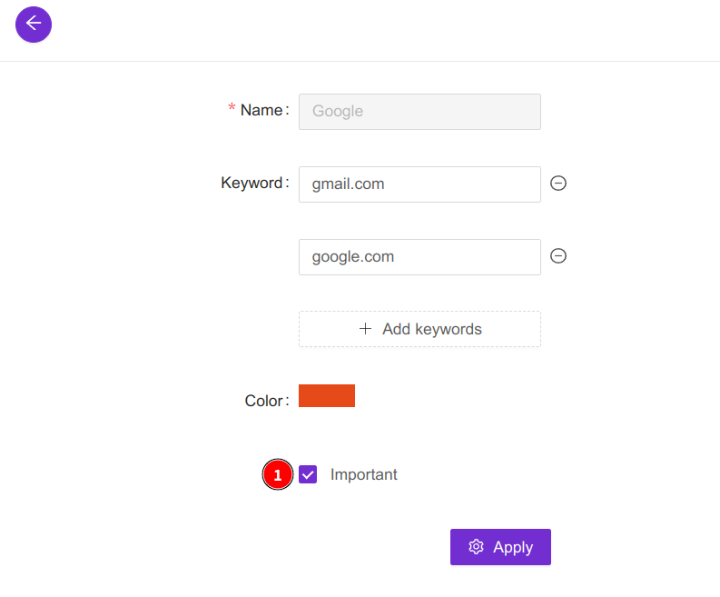The width and height of the screenshot is (720, 597).
Task: Click the purple back arrow button
Action: click(x=34, y=24)
